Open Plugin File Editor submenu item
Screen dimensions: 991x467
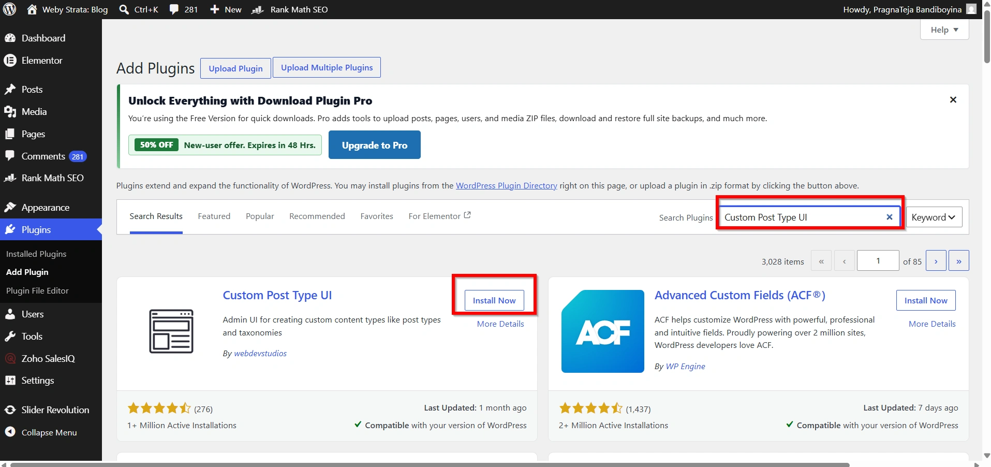click(37, 291)
